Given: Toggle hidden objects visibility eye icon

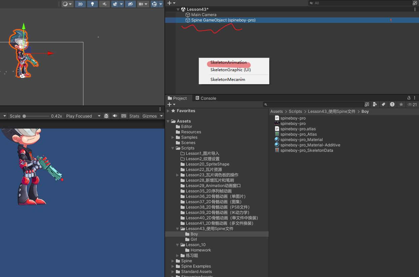Looking at the screenshot, I should 130,4.
